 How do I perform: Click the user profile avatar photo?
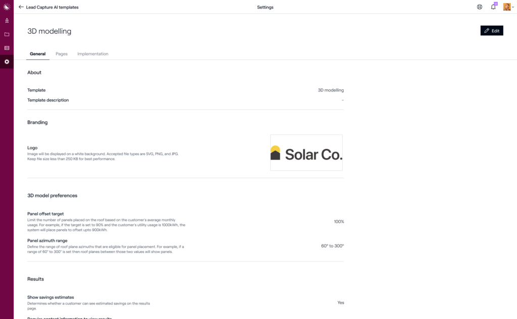point(507,7)
